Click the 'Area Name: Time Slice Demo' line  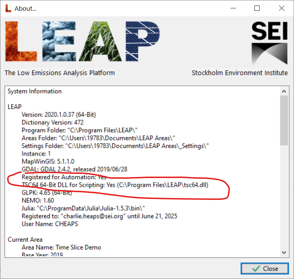point(61,247)
